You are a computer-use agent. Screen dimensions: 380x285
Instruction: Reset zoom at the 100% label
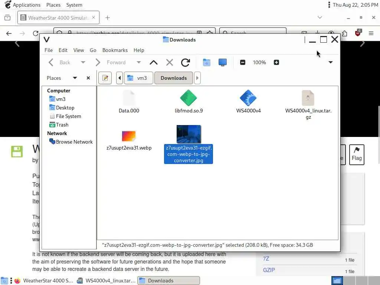(259, 62)
